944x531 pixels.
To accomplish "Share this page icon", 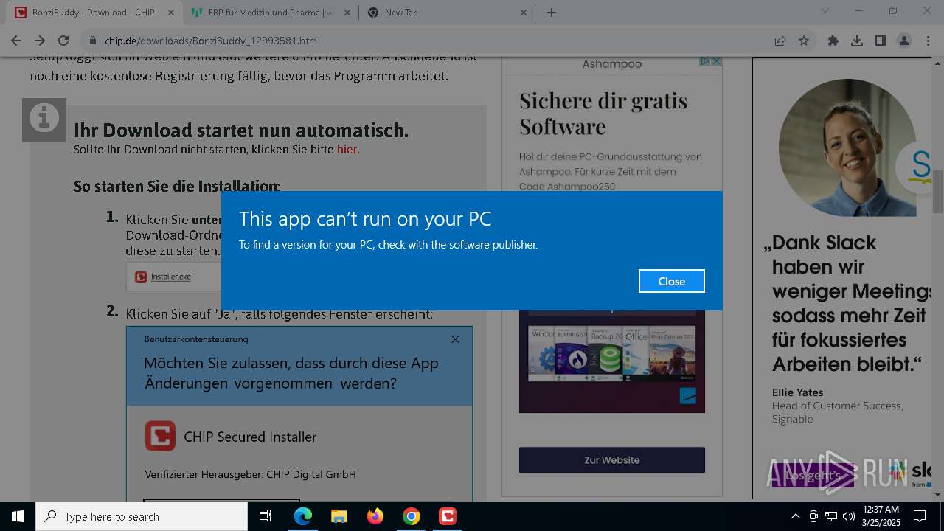I will [780, 41].
